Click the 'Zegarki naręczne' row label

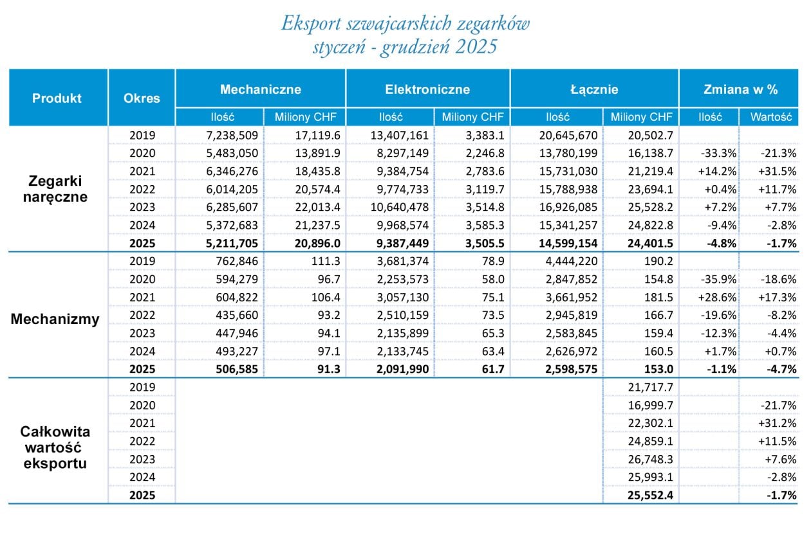tap(57, 189)
